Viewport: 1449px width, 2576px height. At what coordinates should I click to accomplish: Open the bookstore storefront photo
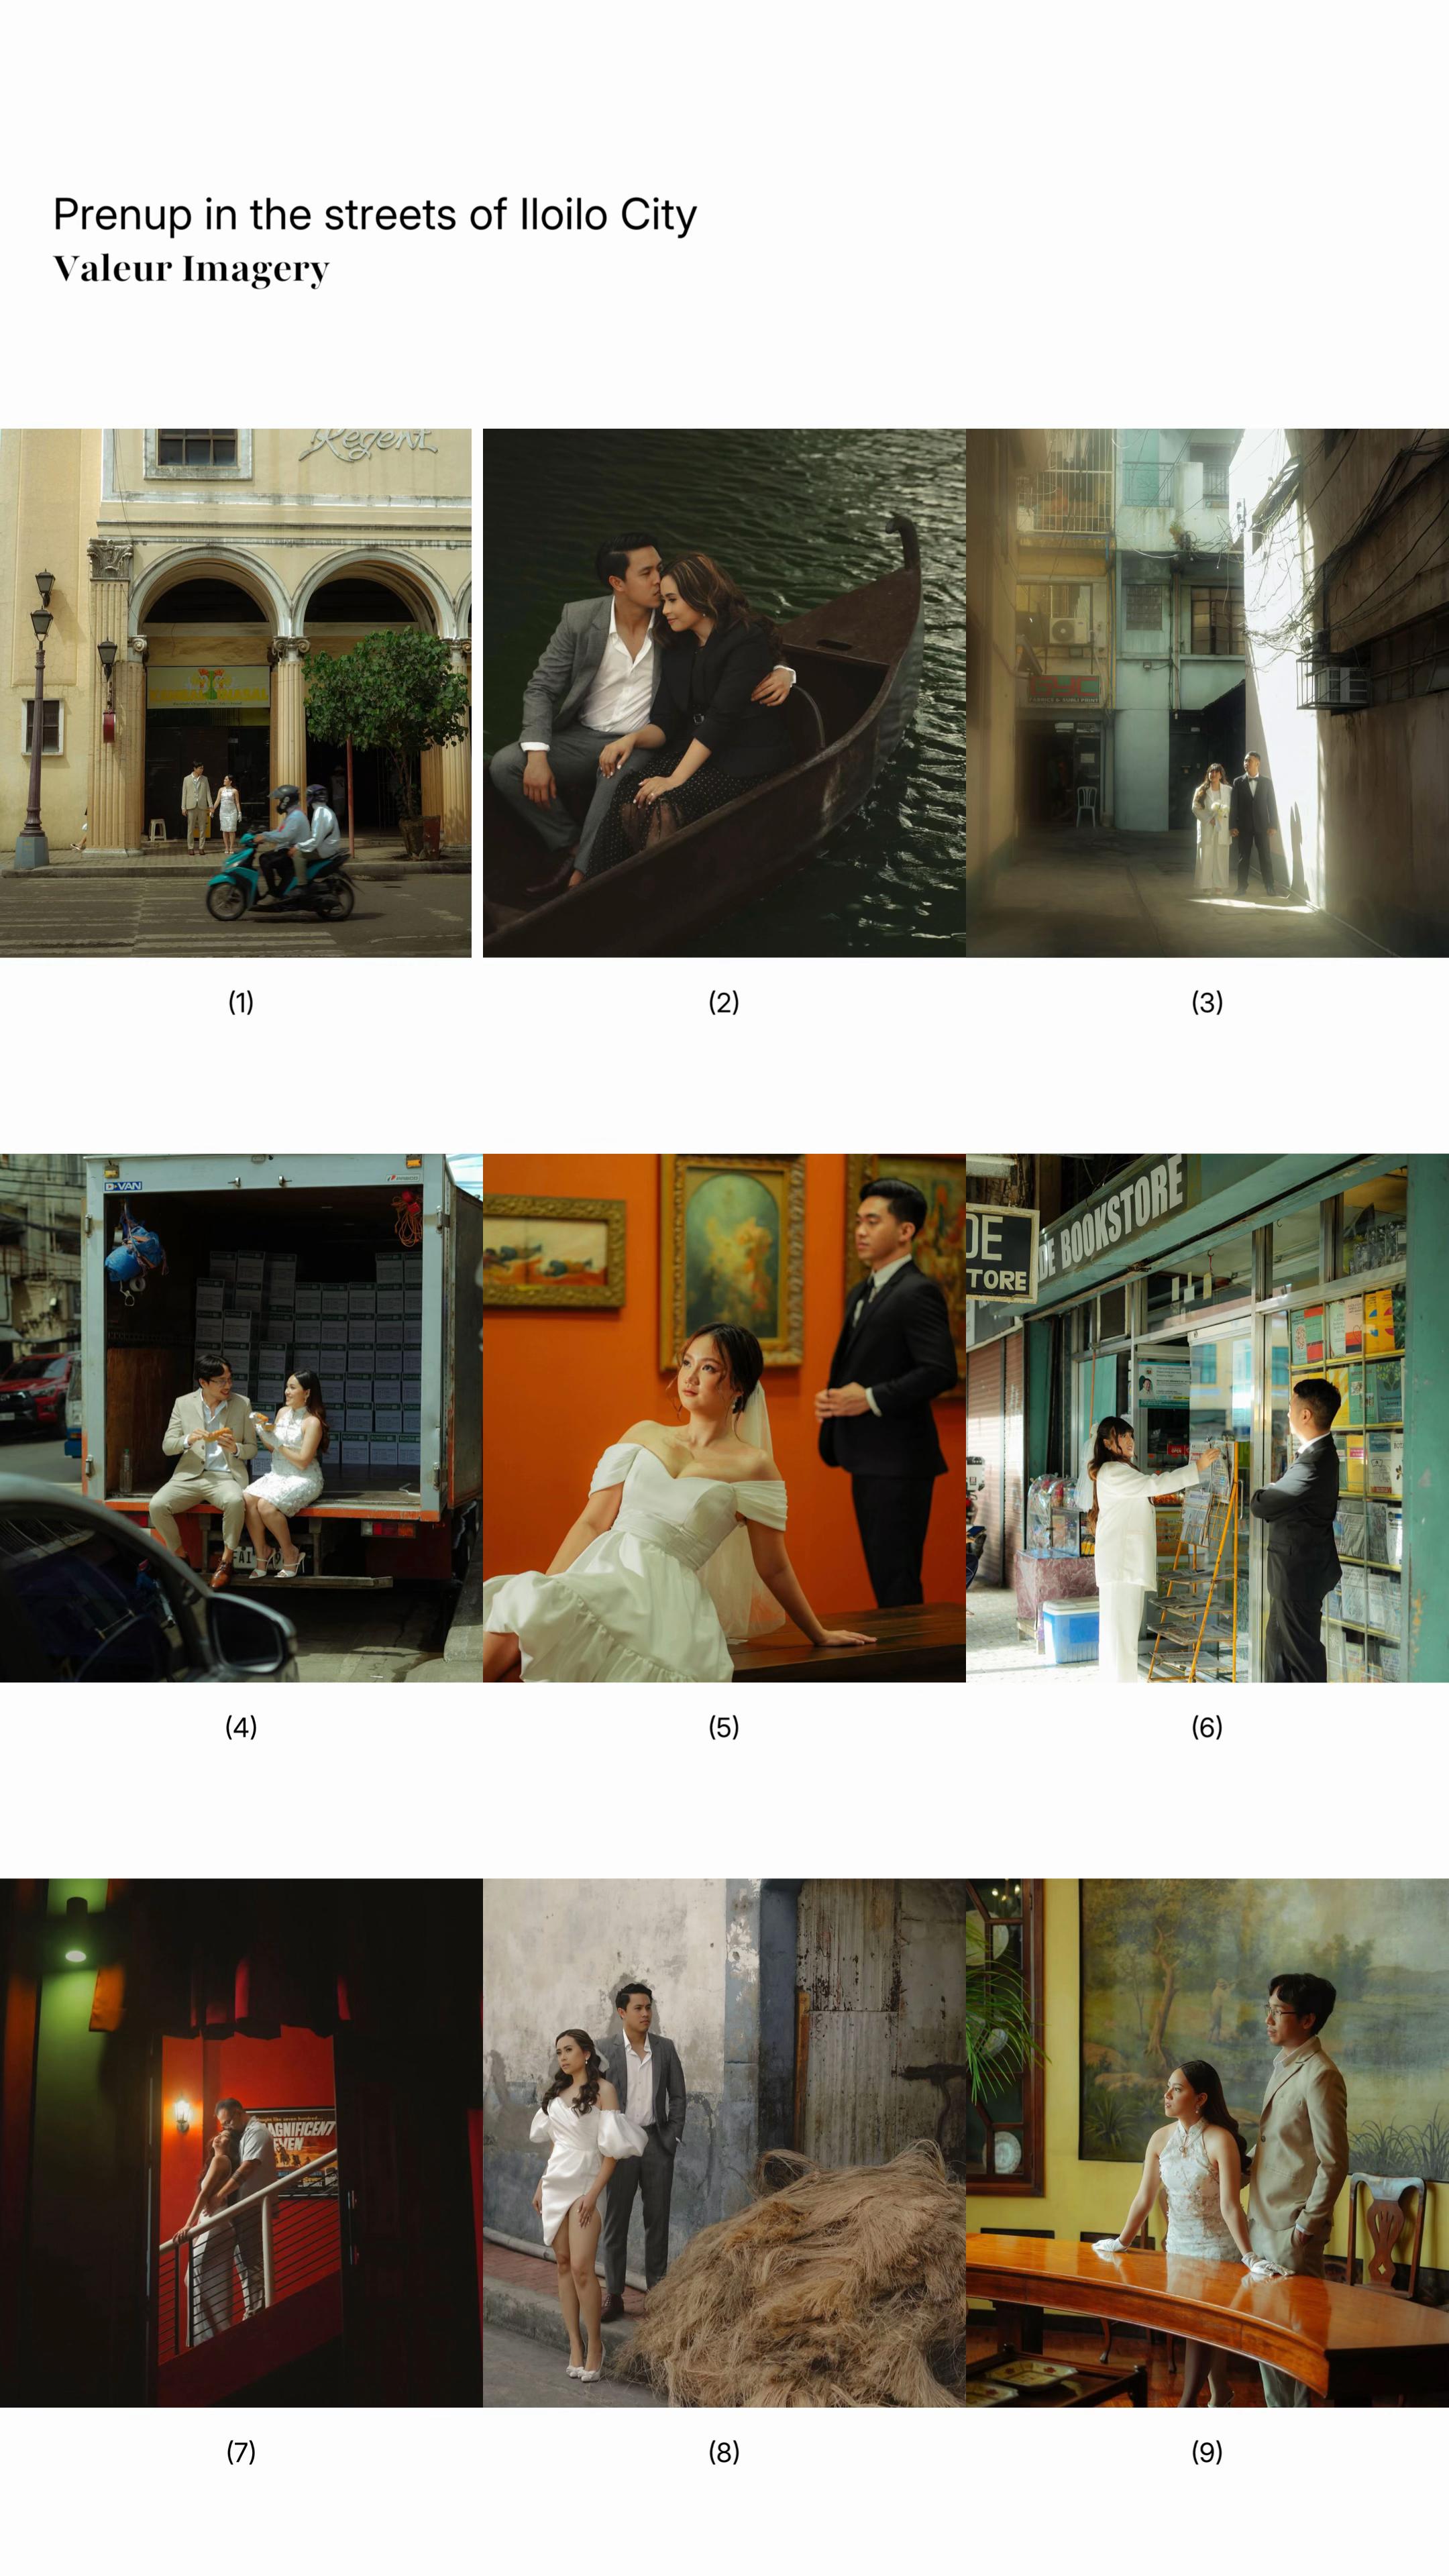coord(1207,1418)
